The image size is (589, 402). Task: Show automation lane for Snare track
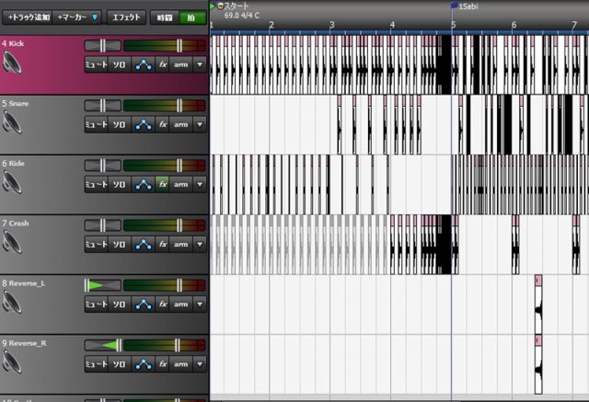tap(143, 123)
